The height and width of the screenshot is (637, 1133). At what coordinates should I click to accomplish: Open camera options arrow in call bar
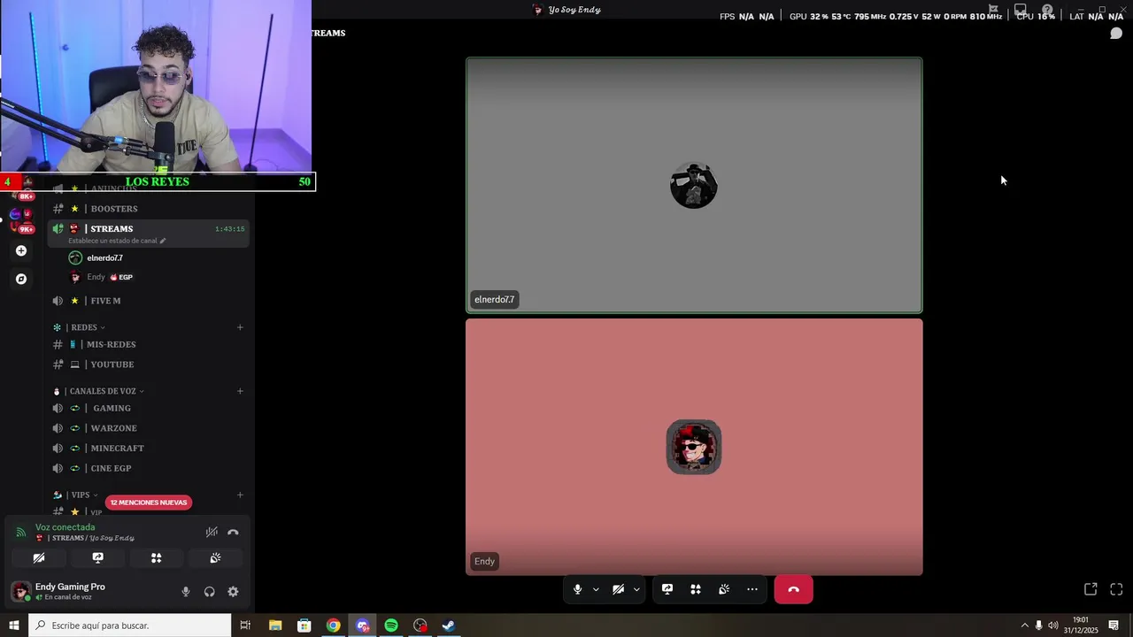(636, 589)
